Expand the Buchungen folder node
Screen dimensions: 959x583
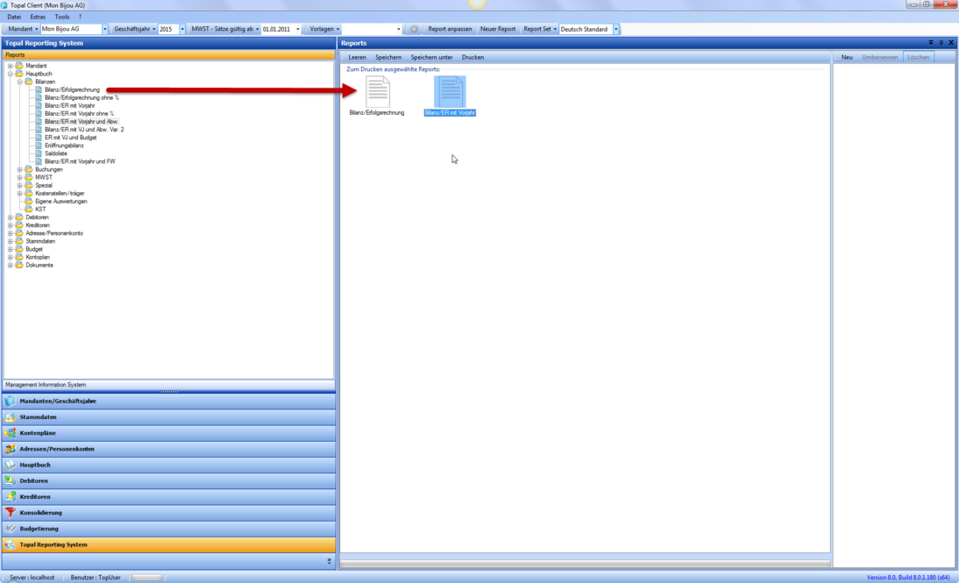[x=19, y=169]
